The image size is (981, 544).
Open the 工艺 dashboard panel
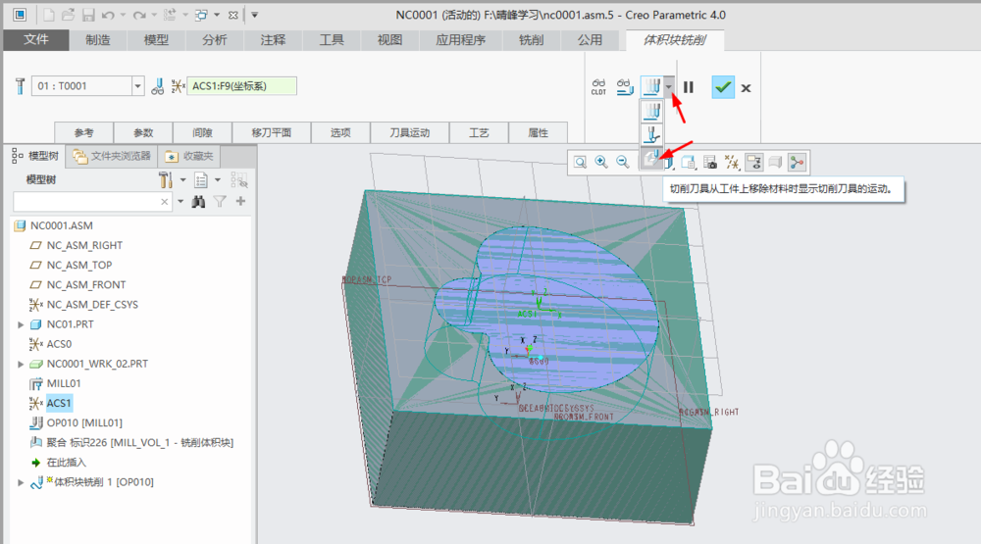click(479, 132)
